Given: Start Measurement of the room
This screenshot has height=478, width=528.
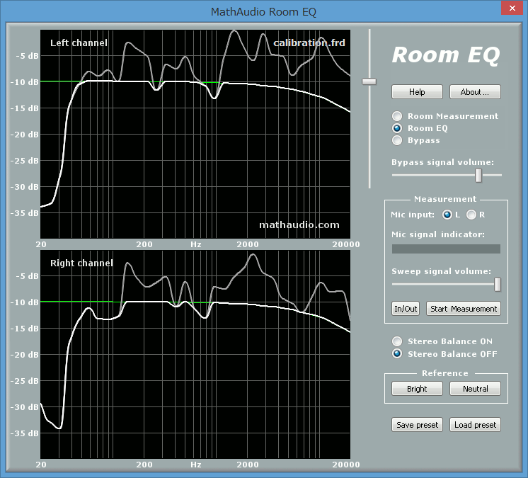Looking at the screenshot, I should [x=464, y=309].
